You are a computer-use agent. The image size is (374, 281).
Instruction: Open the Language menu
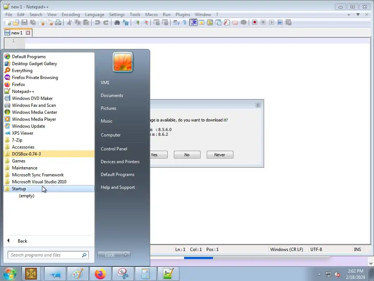click(x=95, y=15)
